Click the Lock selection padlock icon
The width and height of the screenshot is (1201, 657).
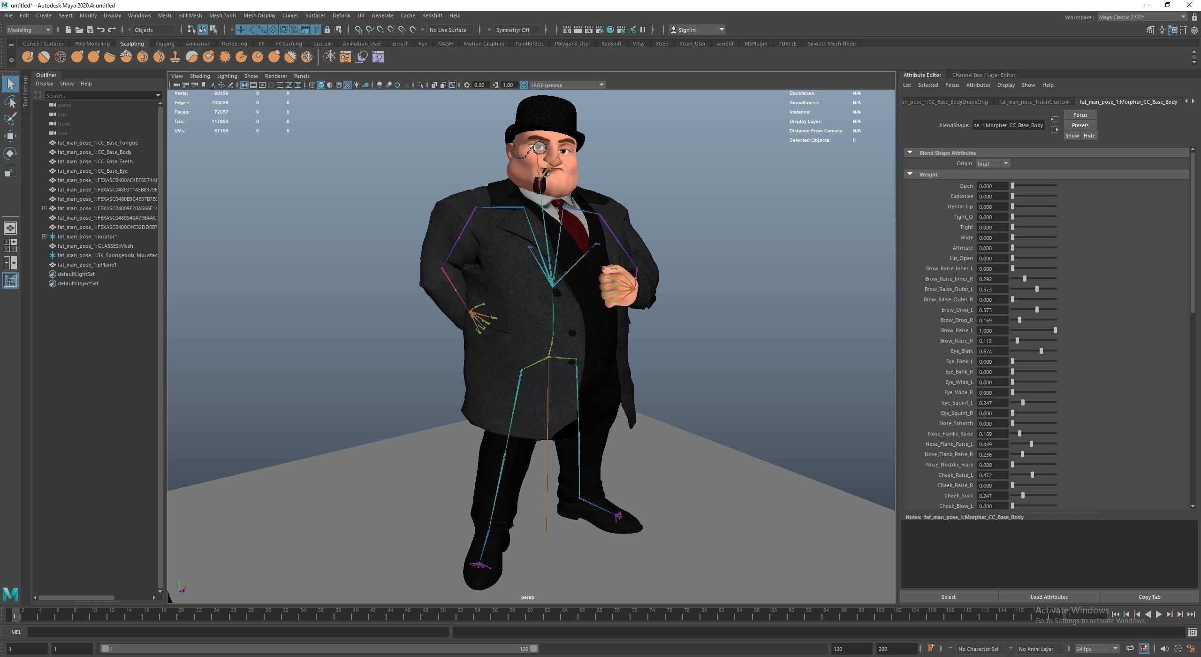click(327, 30)
